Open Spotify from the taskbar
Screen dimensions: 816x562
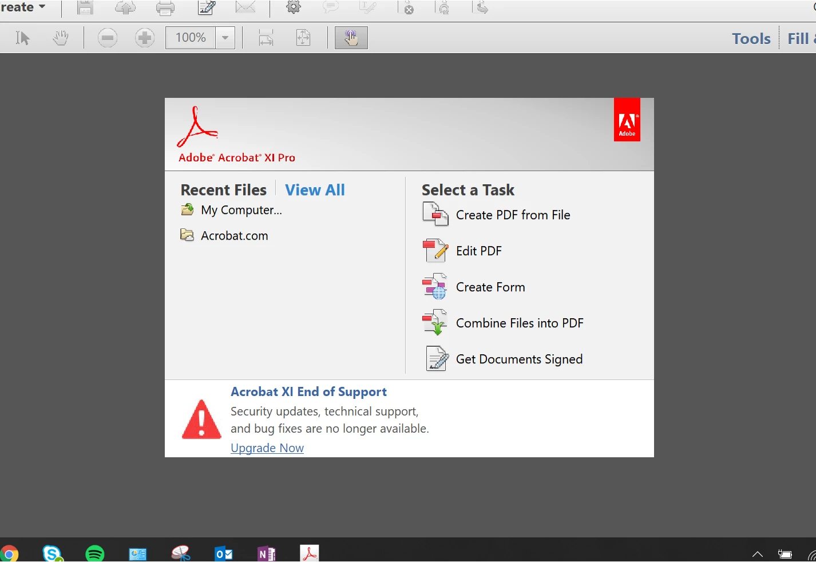coord(95,553)
